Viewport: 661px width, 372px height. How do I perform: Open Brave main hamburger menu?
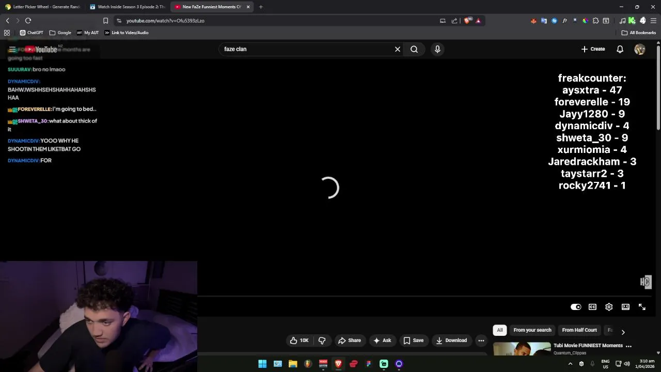[653, 21]
